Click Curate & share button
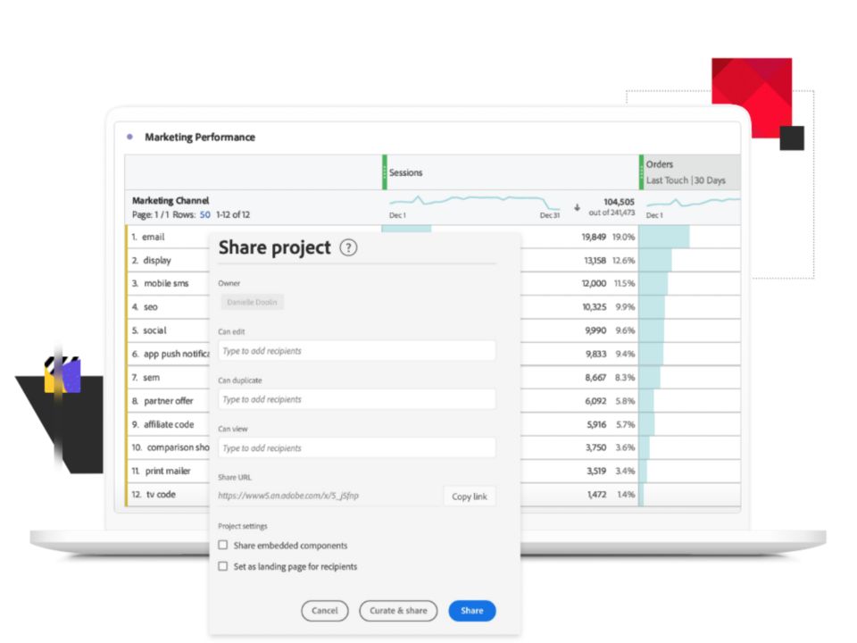Image resolution: width=857 pixels, height=643 pixels. coord(398,611)
